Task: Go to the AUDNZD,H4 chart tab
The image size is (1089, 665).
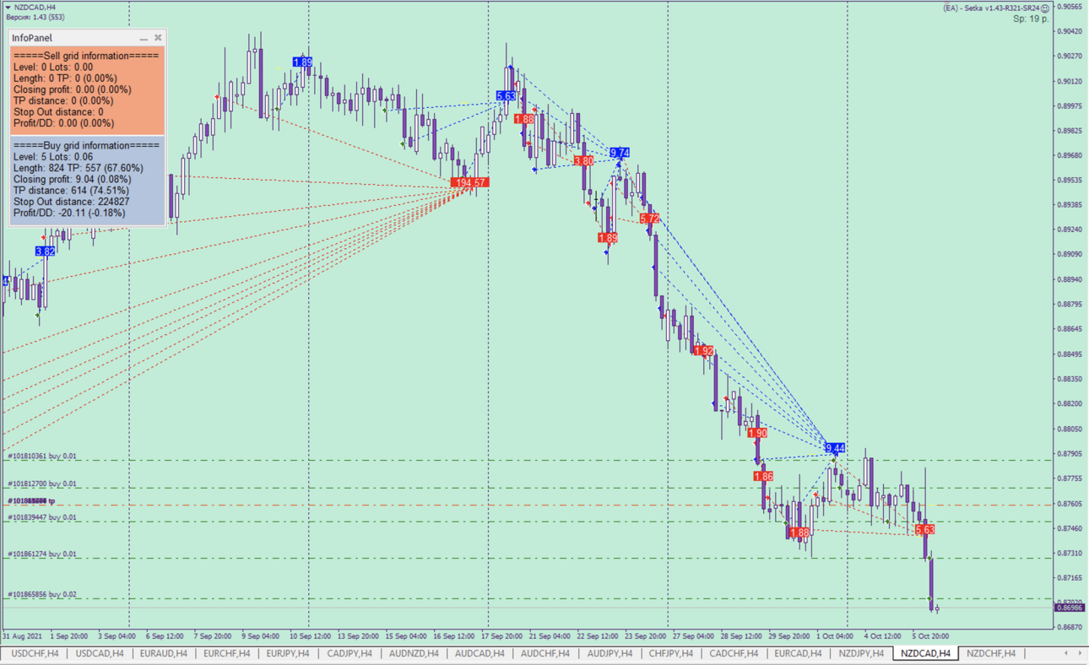Action: point(414,653)
